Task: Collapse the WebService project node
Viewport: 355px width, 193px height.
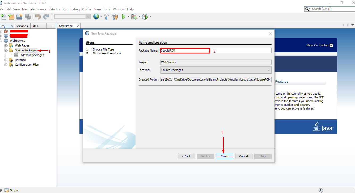Action: click(x=1, y=41)
